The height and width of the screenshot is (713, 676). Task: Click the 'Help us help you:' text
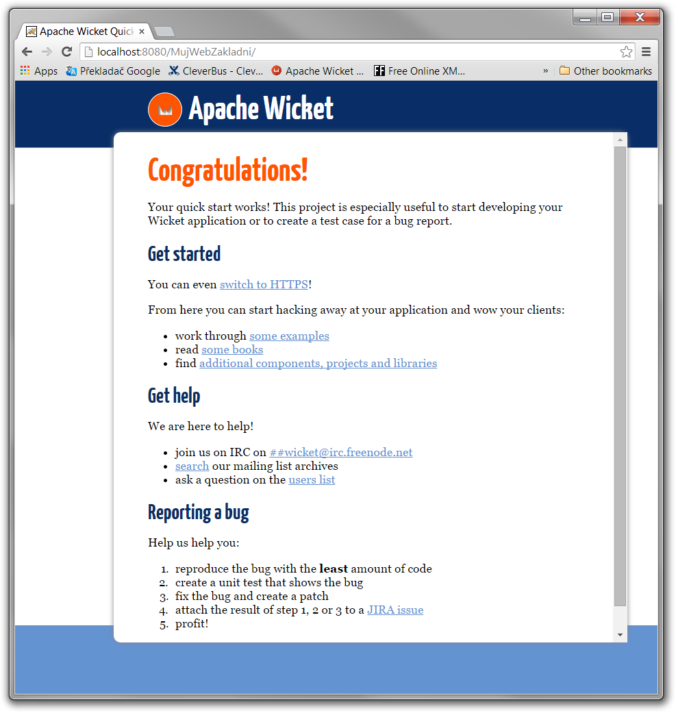pos(194,543)
